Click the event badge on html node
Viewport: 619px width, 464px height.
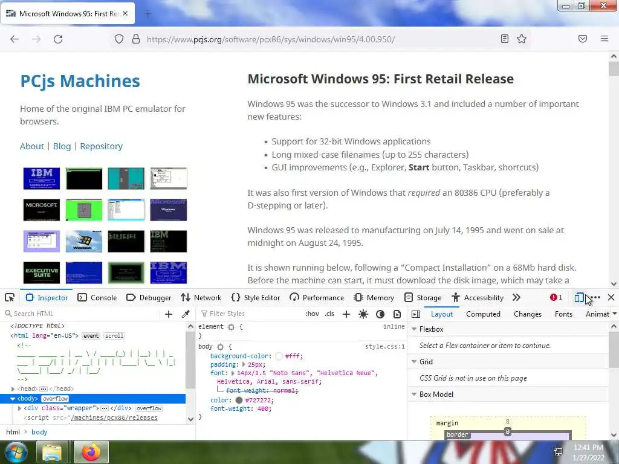coord(91,336)
